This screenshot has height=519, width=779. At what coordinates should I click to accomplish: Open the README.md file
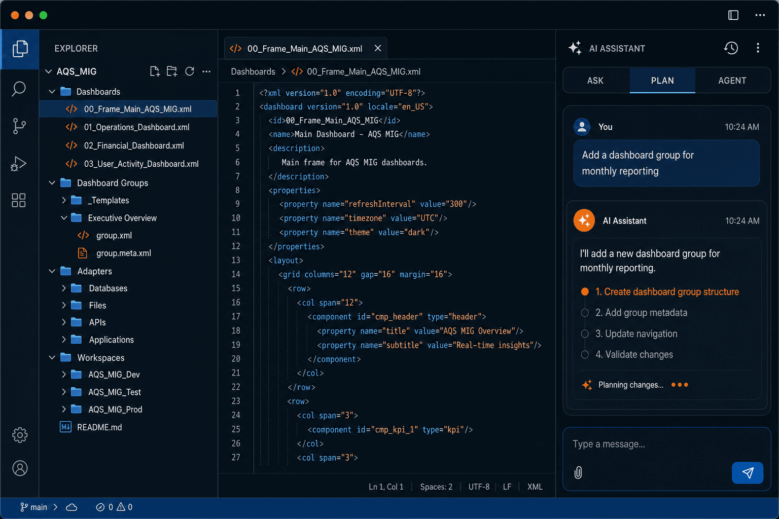coord(99,427)
